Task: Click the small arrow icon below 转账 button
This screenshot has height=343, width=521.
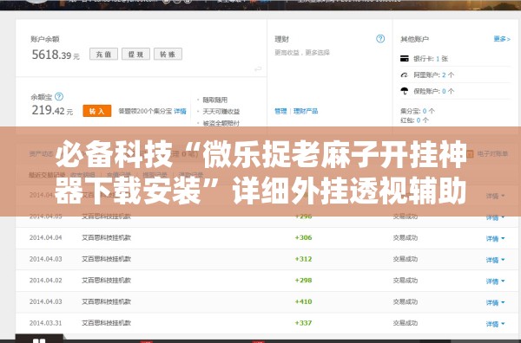Action: coord(258,69)
